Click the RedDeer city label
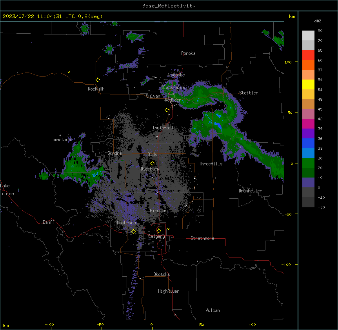The image size is (338, 330). (173, 100)
